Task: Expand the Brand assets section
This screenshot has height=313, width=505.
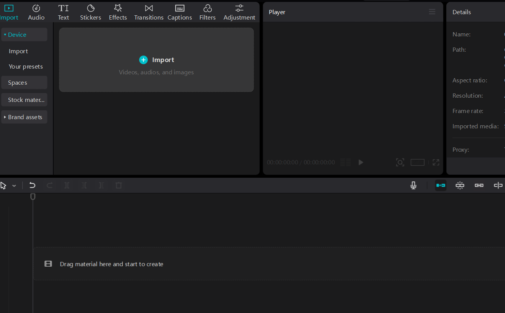Action: click(x=24, y=117)
